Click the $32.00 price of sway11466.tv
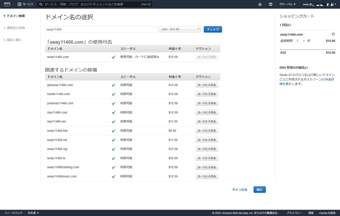The width and height of the screenshot is (340, 216). (x=173, y=158)
